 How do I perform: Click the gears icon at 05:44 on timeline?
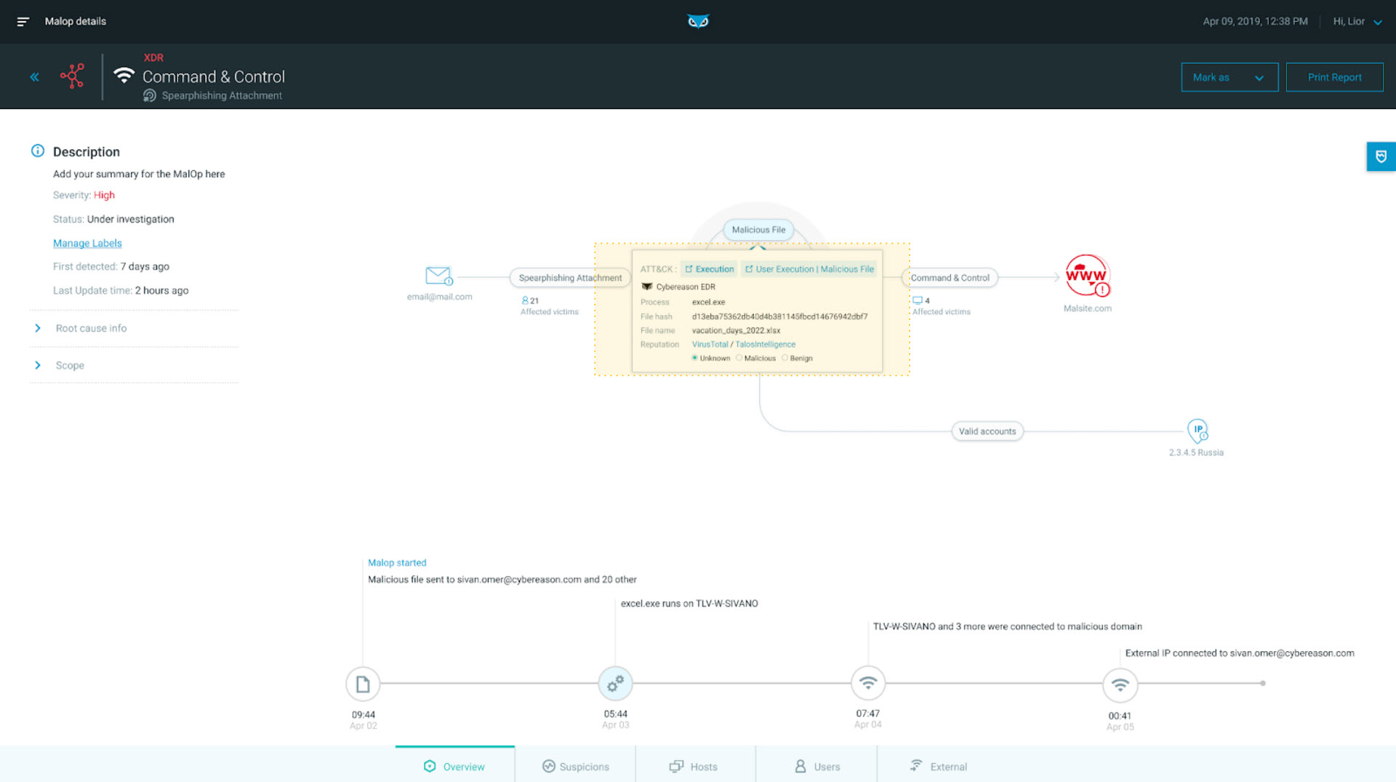615,683
